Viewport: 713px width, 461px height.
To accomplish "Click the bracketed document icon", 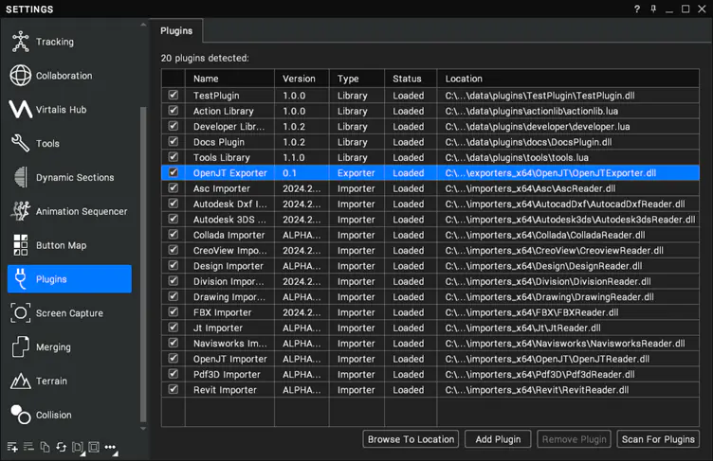I will point(78,448).
